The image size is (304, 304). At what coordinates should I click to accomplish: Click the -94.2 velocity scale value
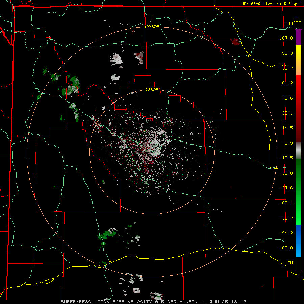click(x=286, y=233)
